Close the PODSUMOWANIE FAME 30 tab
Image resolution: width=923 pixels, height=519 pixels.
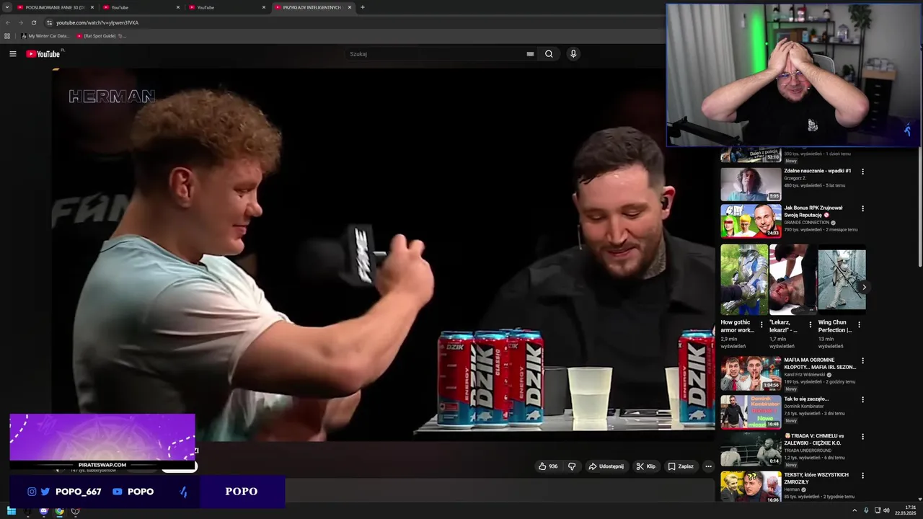92,7
